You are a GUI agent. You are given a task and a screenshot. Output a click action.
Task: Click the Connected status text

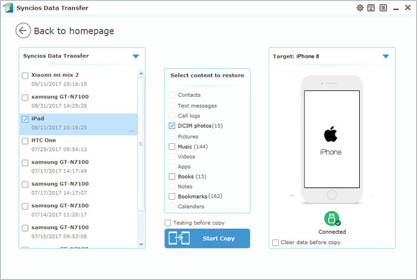(332, 232)
